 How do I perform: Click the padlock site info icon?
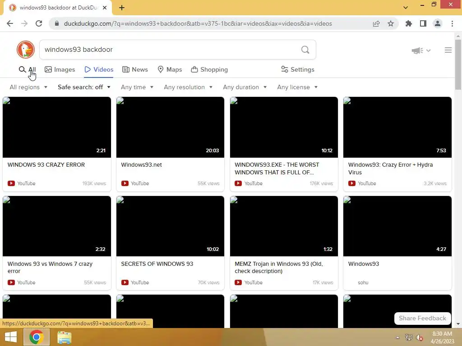coord(57,23)
